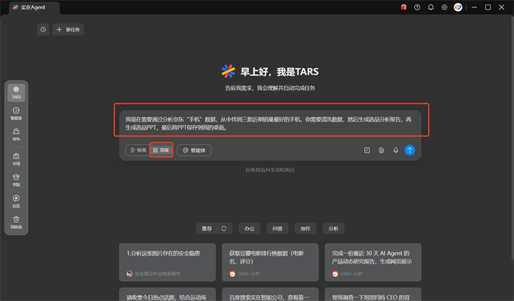Click the 新任务 new task button

click(x=68, y=29)
